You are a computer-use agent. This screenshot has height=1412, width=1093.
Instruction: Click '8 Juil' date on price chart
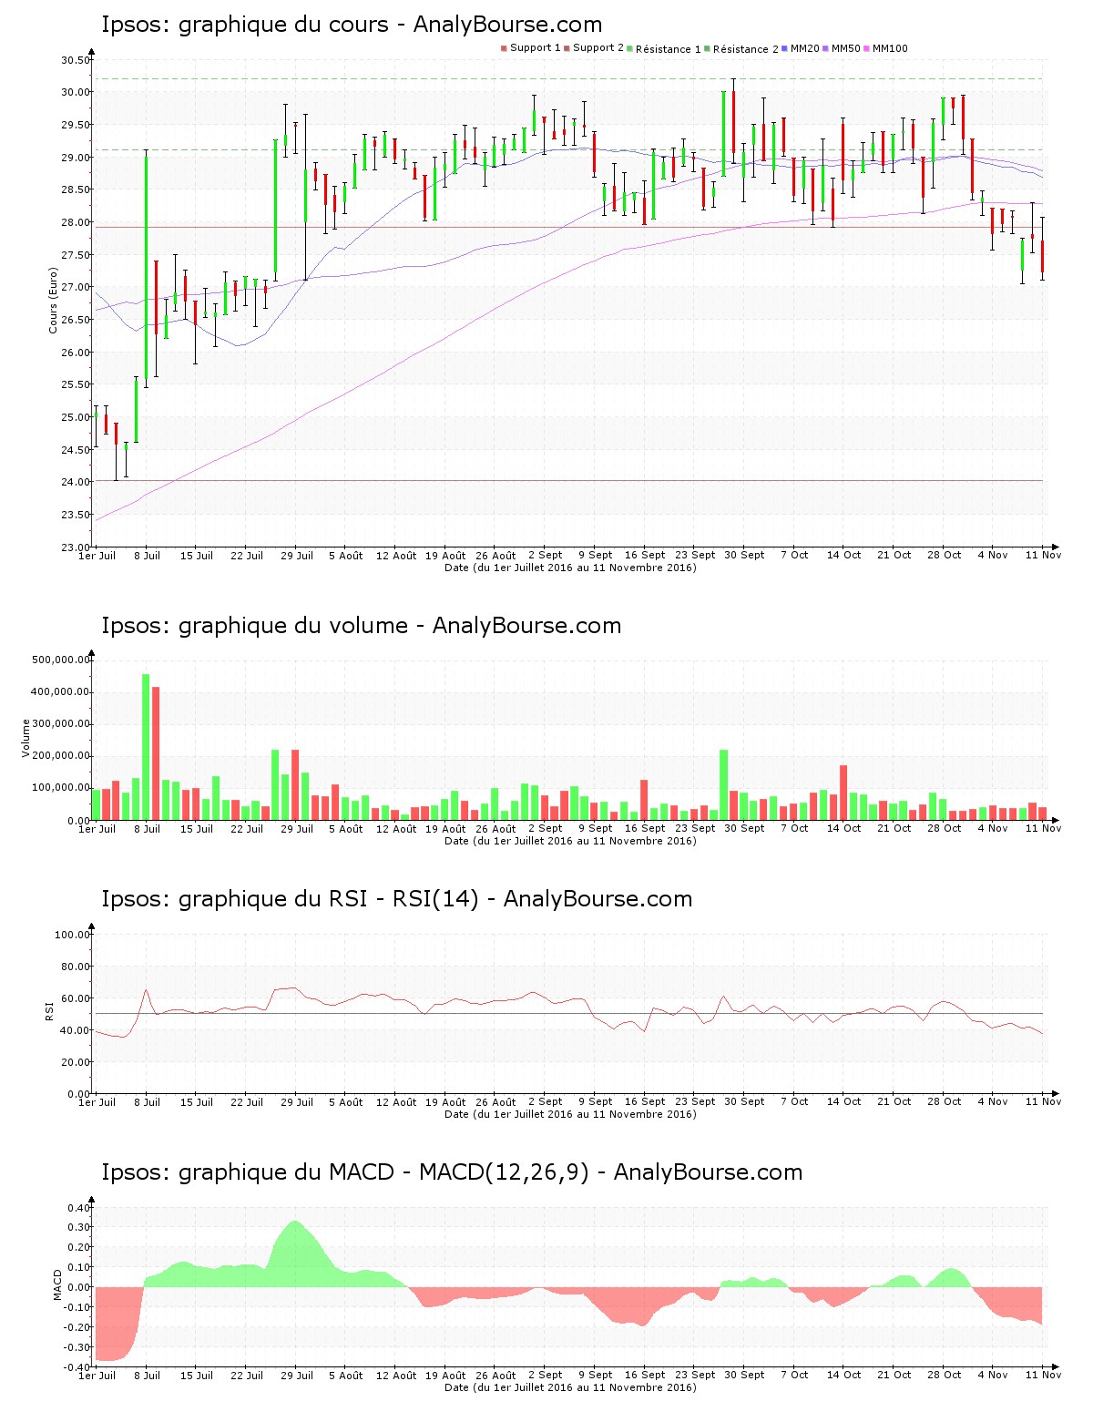pyautogui.click(x=147, y=556)
